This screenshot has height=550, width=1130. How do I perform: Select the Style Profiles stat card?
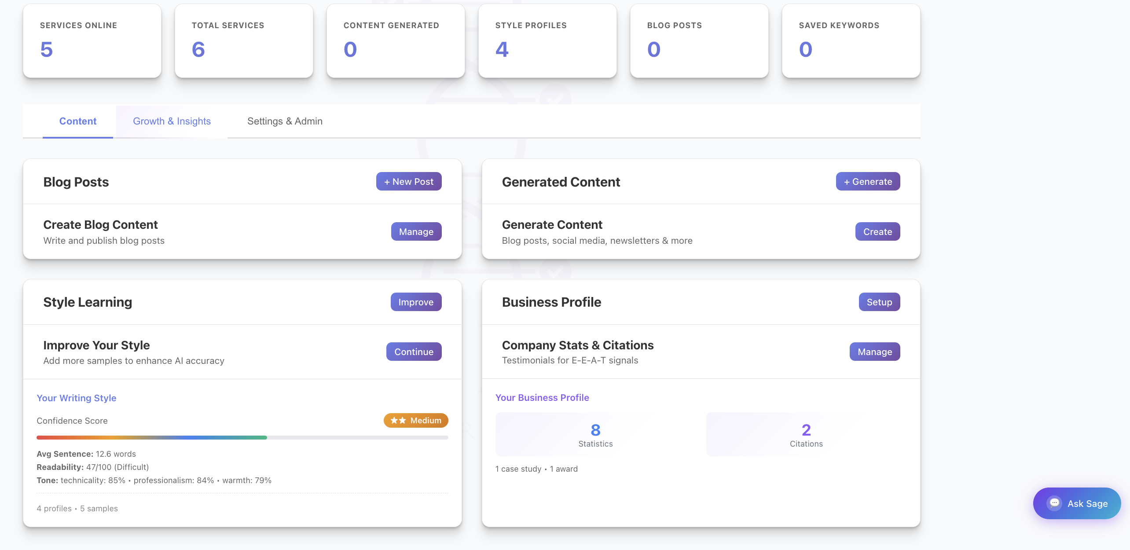click(547, 40)
